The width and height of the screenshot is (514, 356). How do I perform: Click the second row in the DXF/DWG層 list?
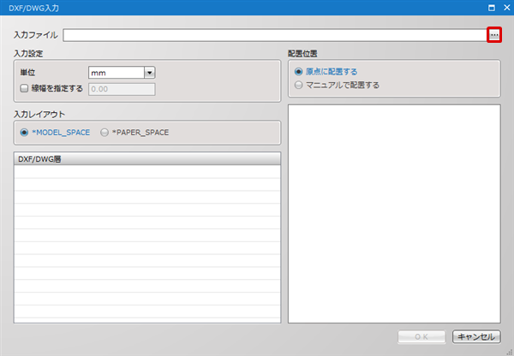coord(147,184)
